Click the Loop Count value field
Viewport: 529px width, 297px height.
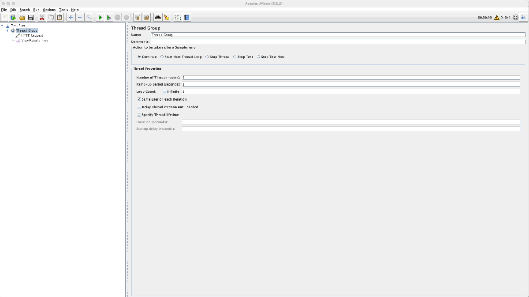pyautogui.click(x=351, y=92)
